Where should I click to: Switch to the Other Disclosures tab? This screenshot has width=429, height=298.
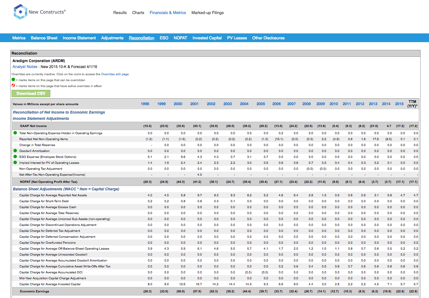[x=268, y=38]
